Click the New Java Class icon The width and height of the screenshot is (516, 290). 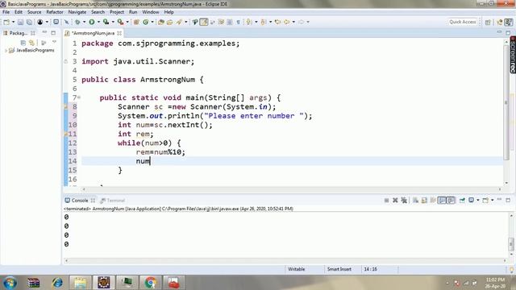145,22
